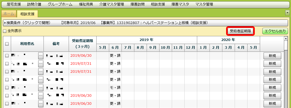Click the エクセル出力 export button
Image resolution: width=291 pixels, height=108 pixels.
point(275,31)
